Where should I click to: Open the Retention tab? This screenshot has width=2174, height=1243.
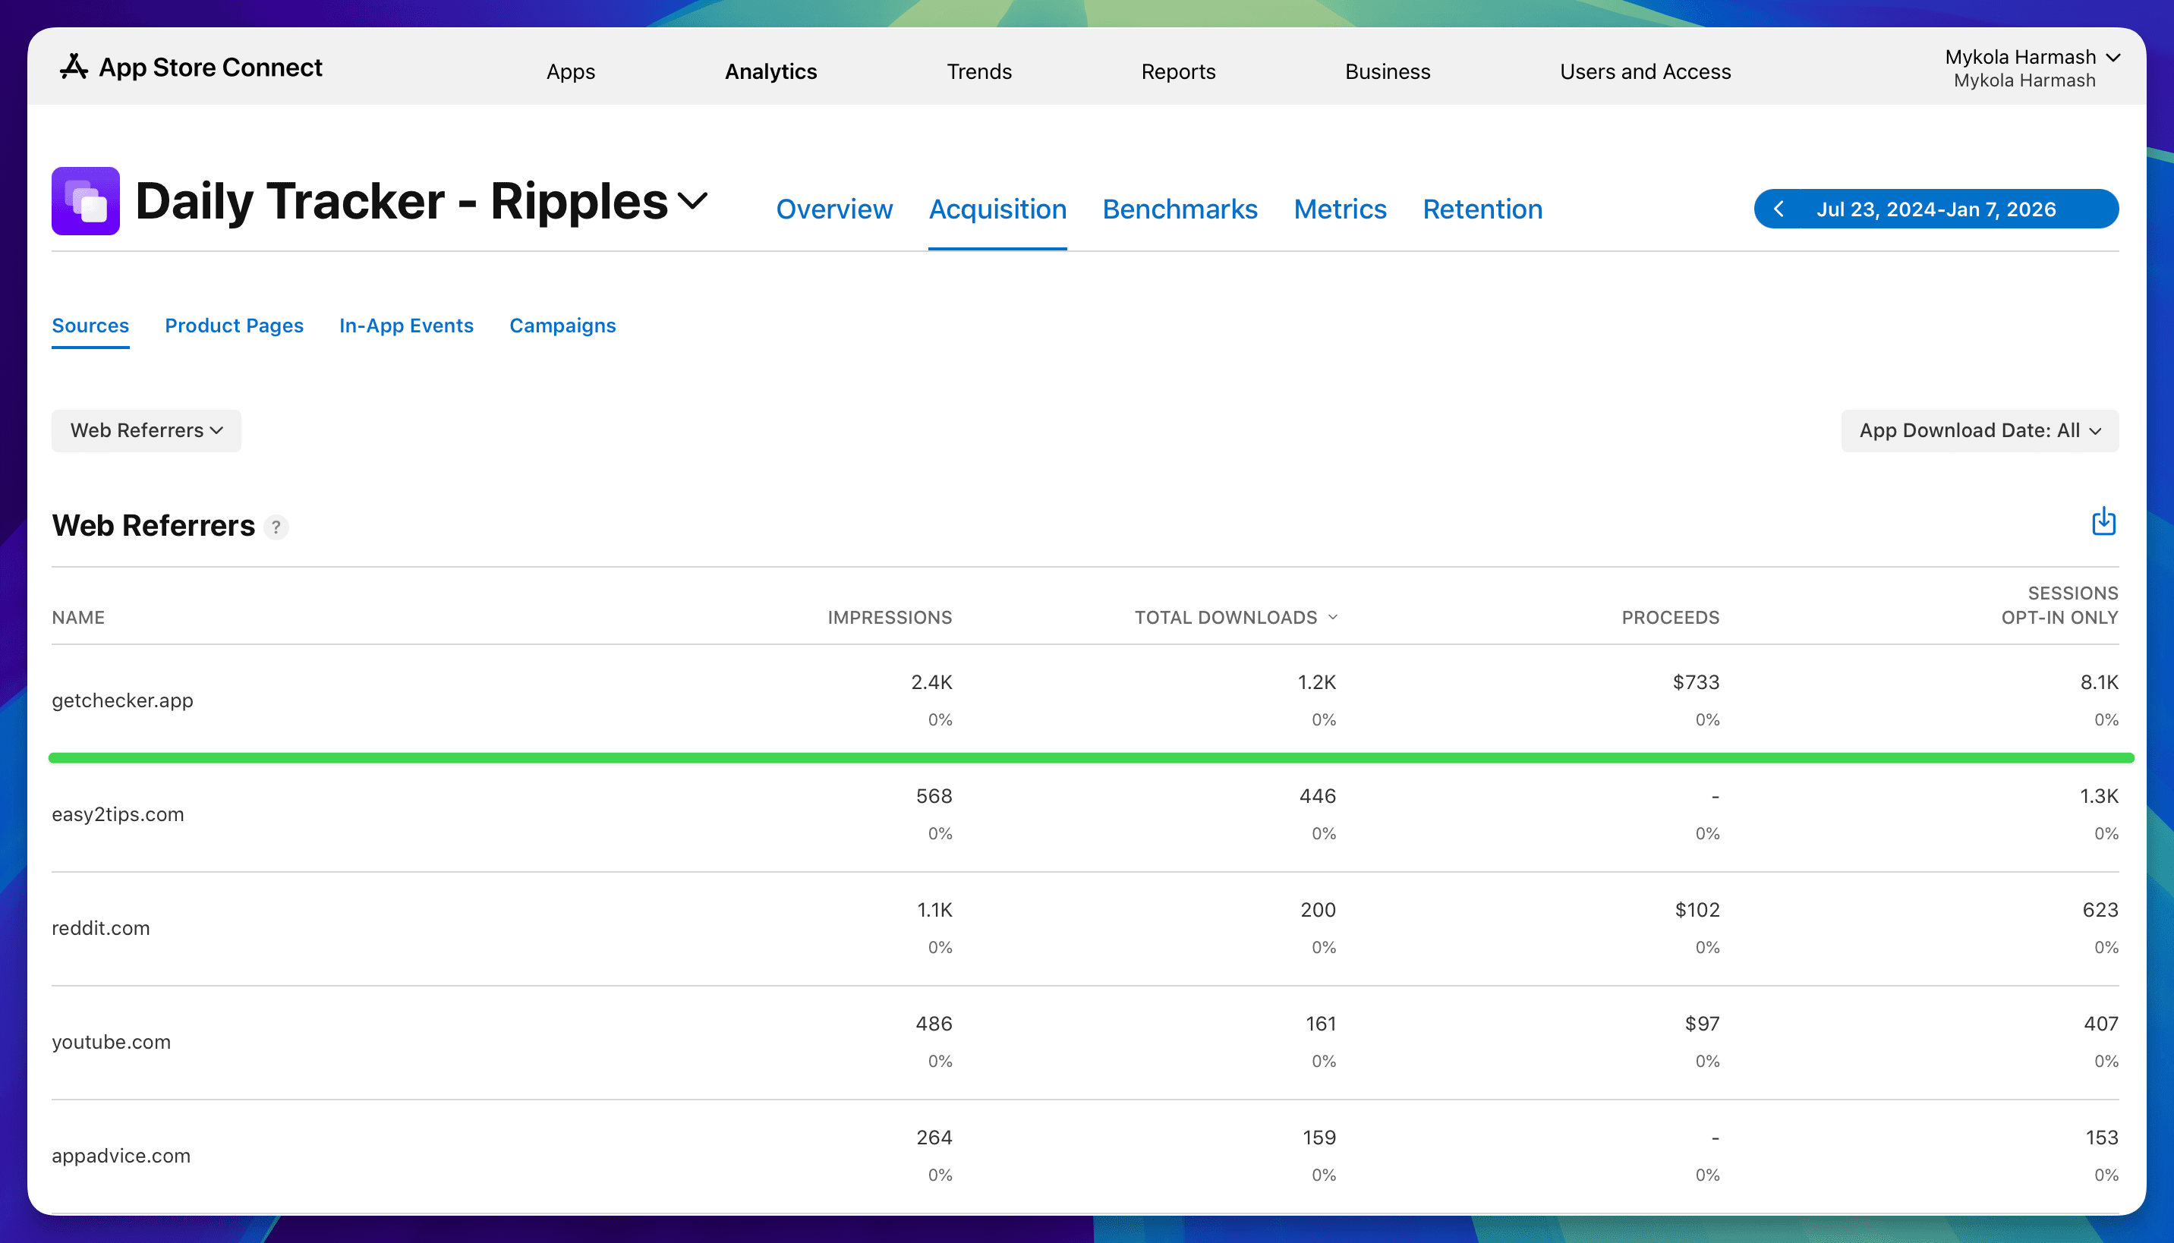tap(1482, 209)
